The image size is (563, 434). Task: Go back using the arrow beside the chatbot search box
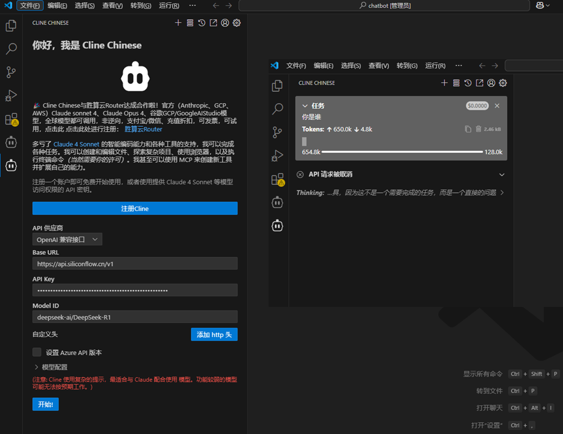(216, 6)
